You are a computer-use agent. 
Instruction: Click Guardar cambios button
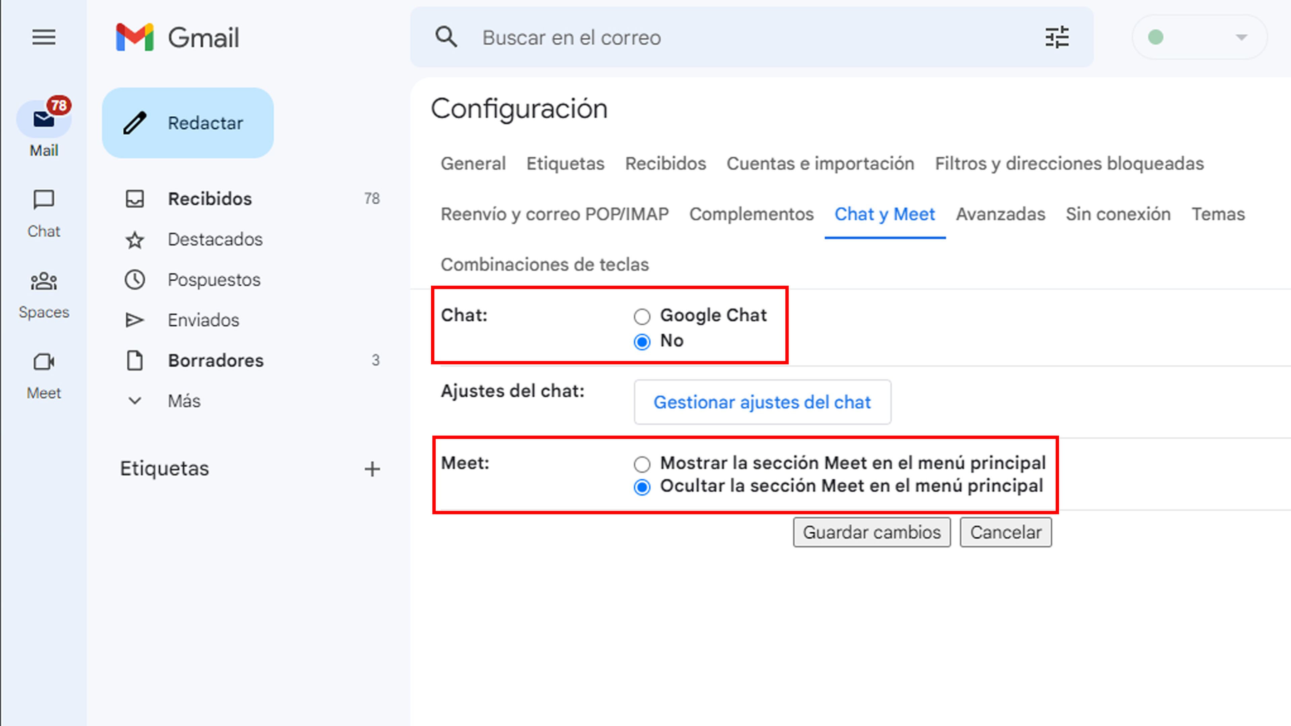click(872, 532)
